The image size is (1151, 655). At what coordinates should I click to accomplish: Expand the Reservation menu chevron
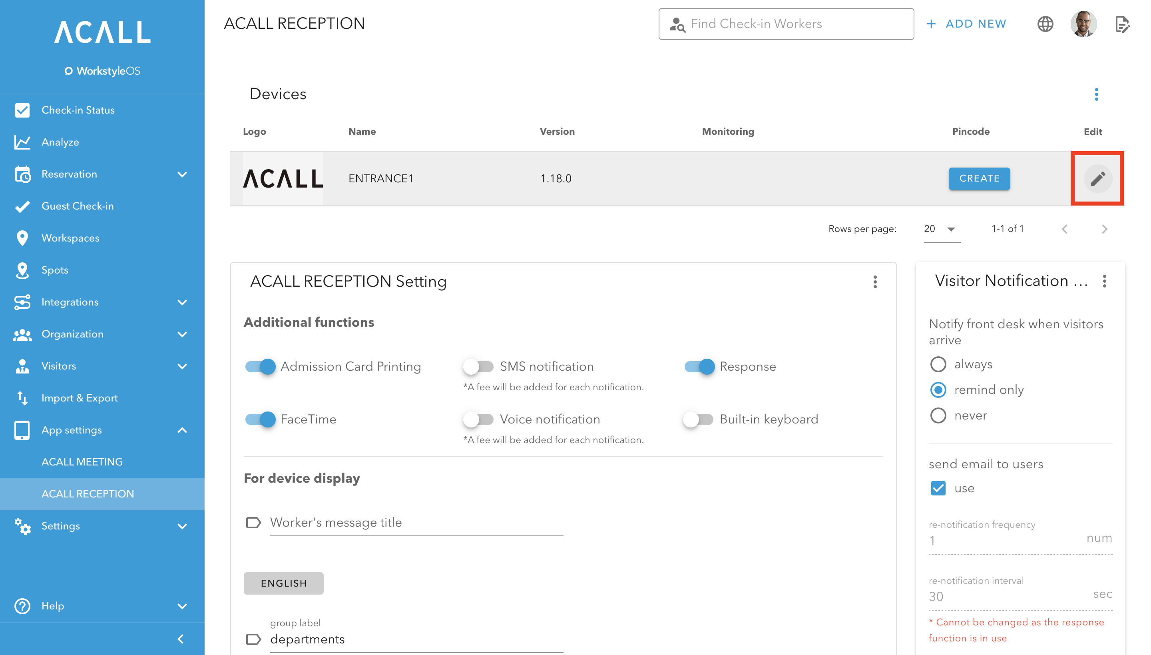point(182,174)
